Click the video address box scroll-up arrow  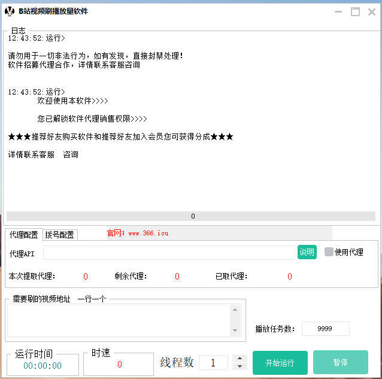pos(235,310)
